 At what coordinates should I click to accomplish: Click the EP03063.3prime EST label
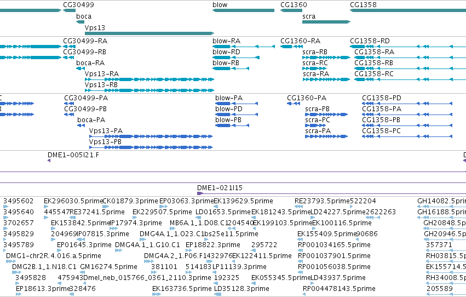coord(186,201)
